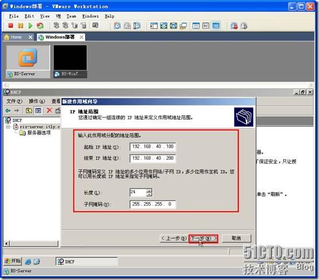The width and height of the screenshot is (319, 280).
Task: Select the ris-server.itly tree item
Action: tap(40, 127)
